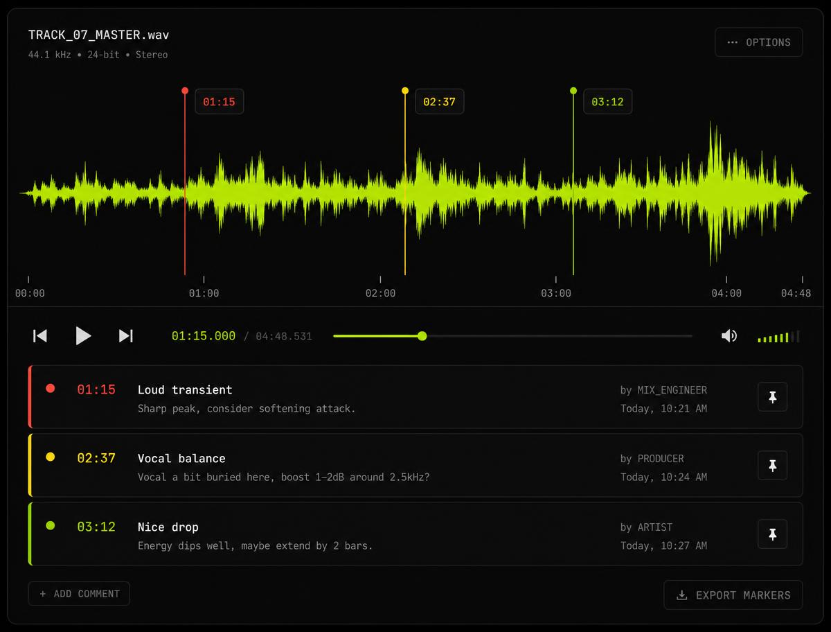Click EXPORT MARKERS button
Image resolution: width=831 pixels, height=632 pixels.
coord(733,595)
